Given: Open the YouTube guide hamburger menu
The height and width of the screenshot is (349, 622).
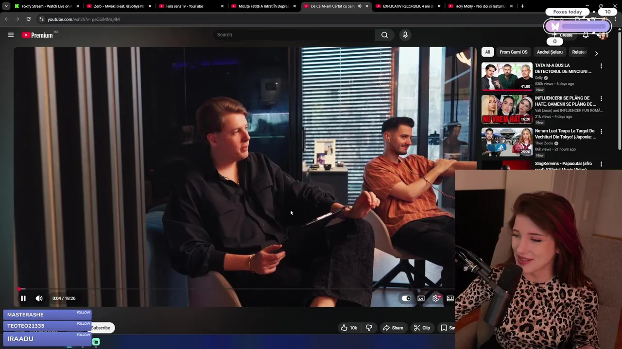Looking at the screenshot, I should point(11,35).
